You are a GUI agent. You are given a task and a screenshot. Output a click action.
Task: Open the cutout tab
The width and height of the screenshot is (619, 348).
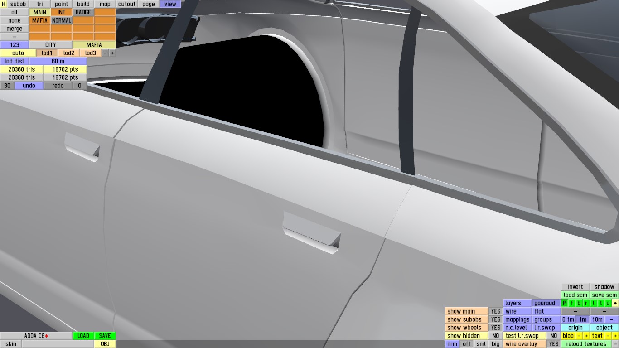click(127, 4)
